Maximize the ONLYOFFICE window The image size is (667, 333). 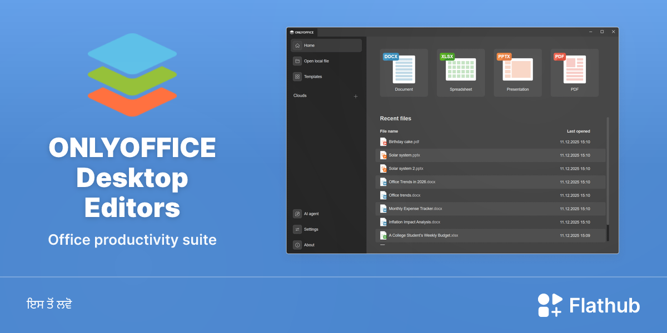pos(602,32)
